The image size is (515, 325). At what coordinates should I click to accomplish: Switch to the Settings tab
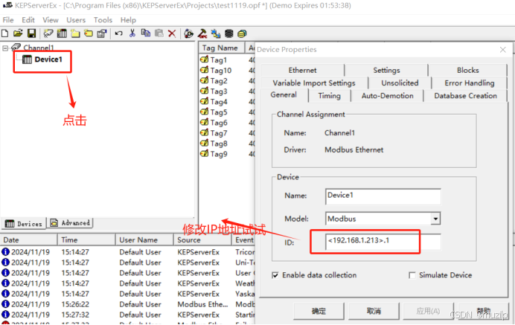[x=386, y=70]
